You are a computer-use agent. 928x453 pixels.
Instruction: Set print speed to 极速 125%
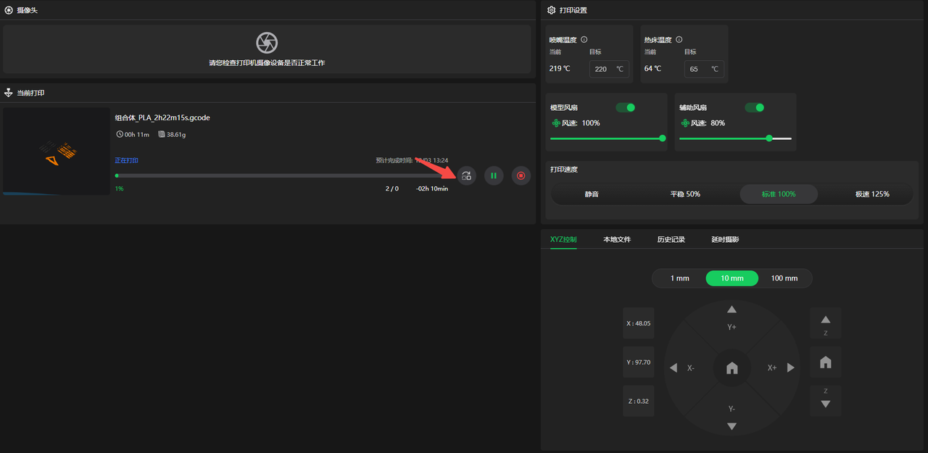871,194
